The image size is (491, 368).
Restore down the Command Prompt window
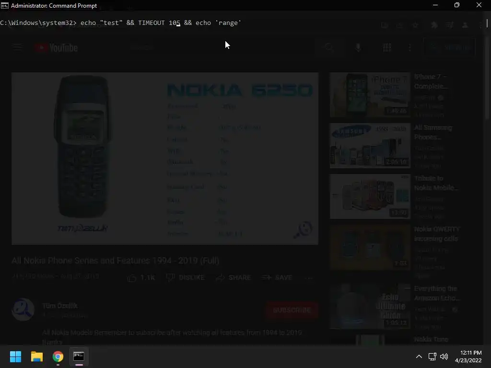click(x=457, y=5)
